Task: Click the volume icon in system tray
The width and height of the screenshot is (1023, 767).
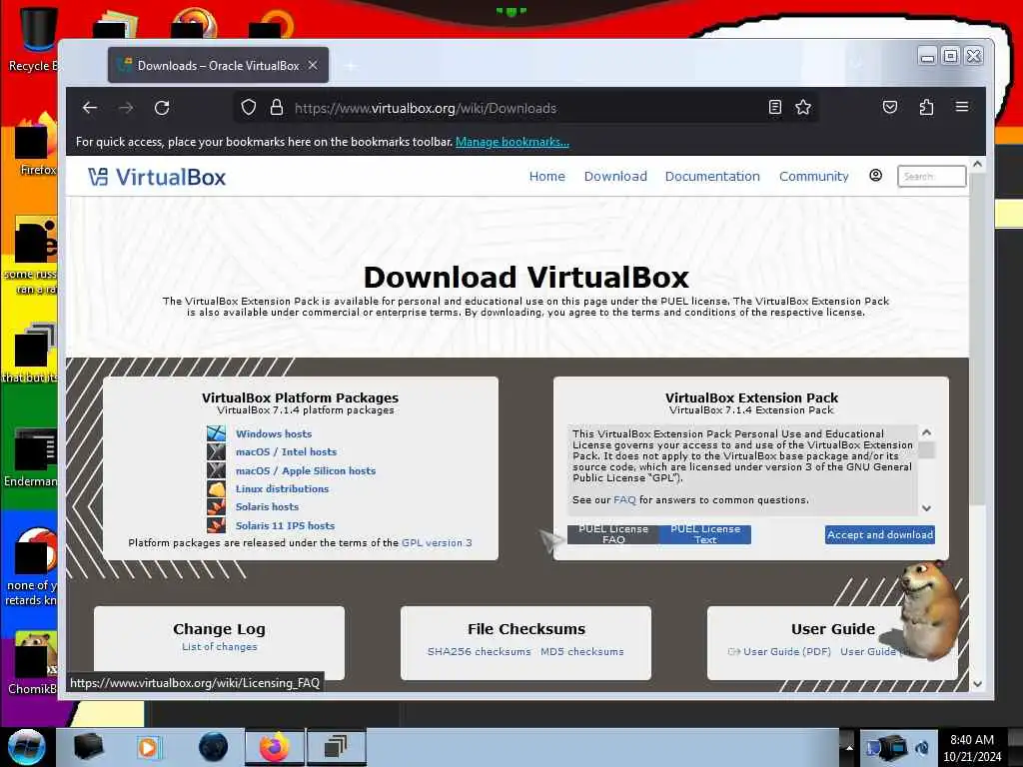Action: [922, 747]
